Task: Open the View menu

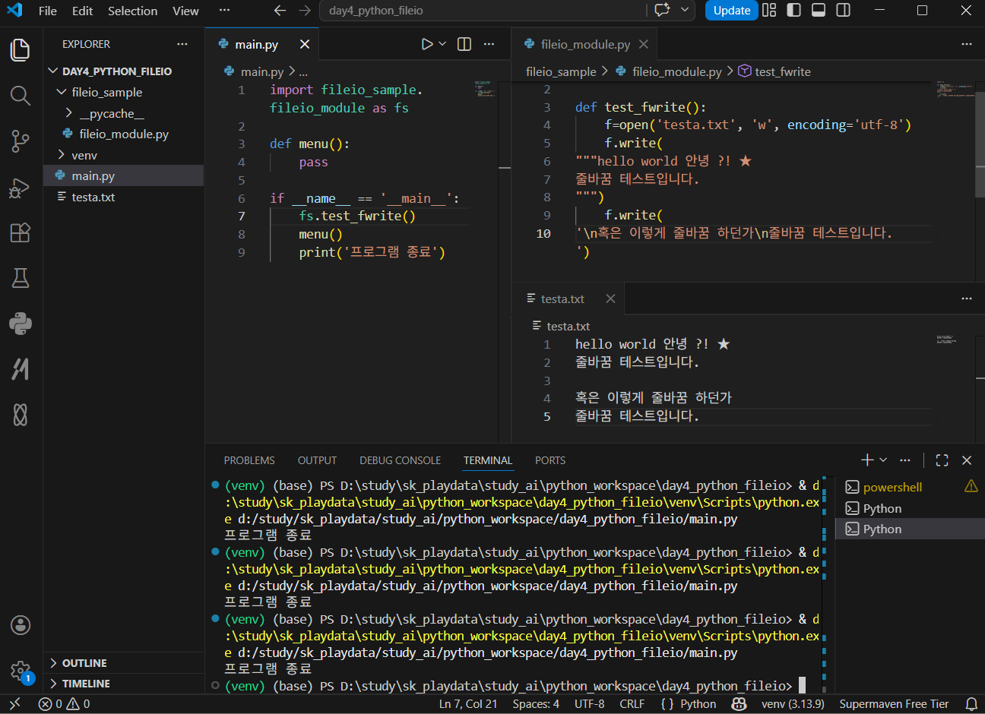Action: coord(185,11)
